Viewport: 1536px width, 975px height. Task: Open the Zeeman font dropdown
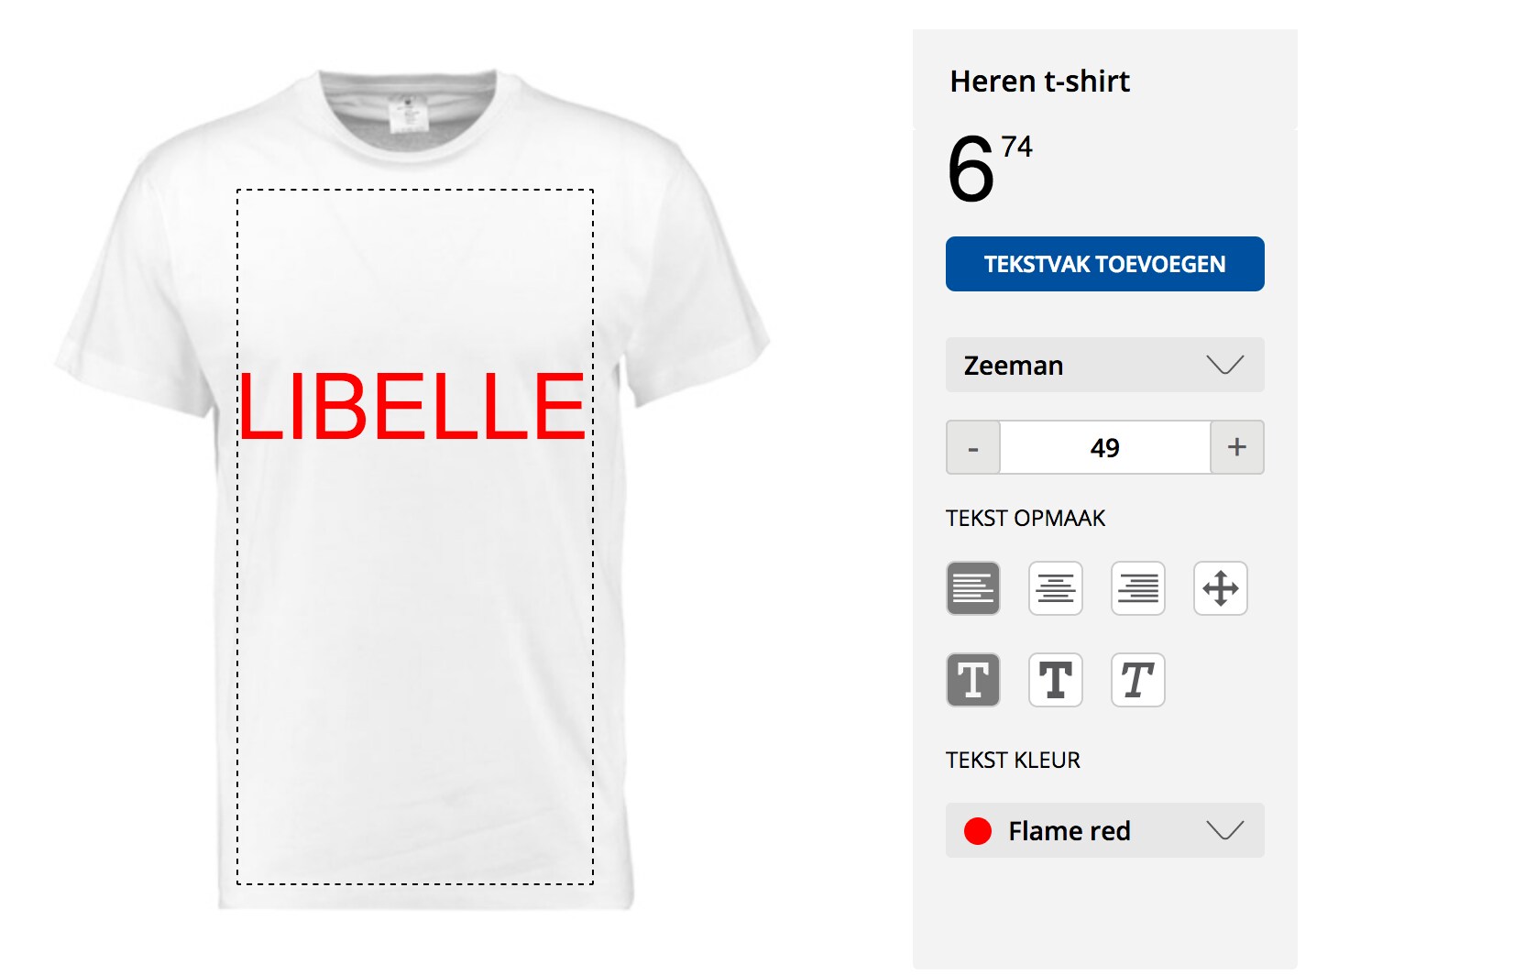tap(1104, 365)
